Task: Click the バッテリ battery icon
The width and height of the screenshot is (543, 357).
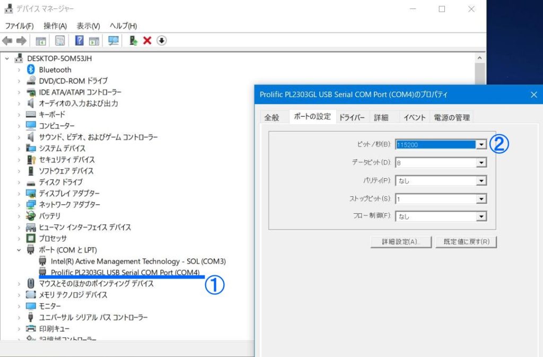Action: pos(31,216)
